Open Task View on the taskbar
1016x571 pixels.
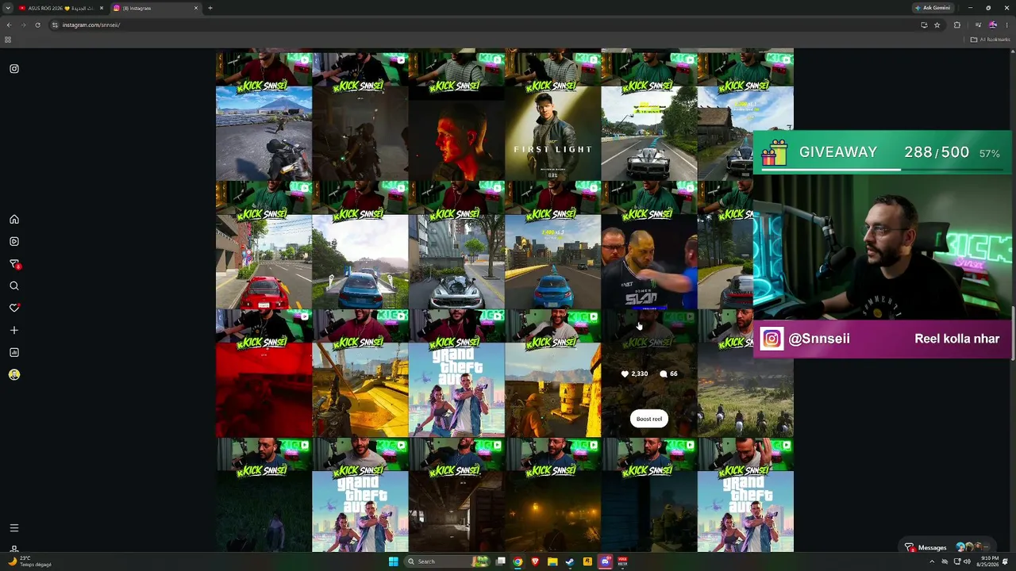click(x=501, y=561)
